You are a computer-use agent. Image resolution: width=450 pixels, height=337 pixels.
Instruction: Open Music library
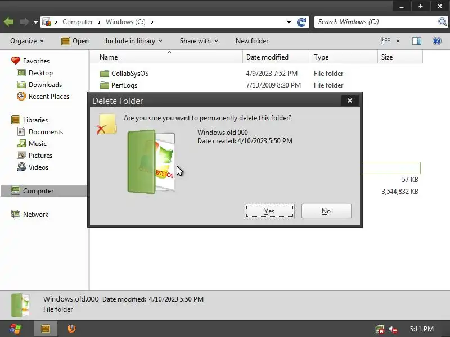pyautogui.click(x=37, y=144)
